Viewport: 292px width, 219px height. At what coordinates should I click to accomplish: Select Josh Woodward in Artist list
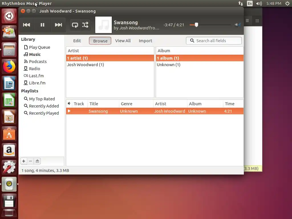click(110, 65)
